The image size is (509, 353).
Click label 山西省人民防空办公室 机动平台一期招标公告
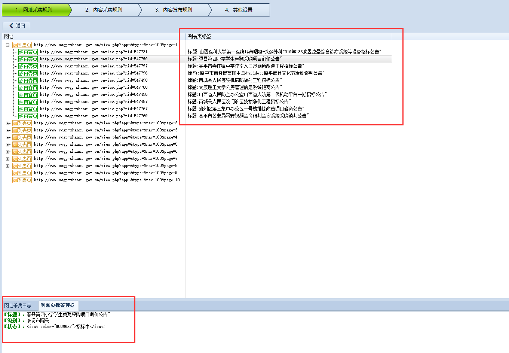point(257,95)
